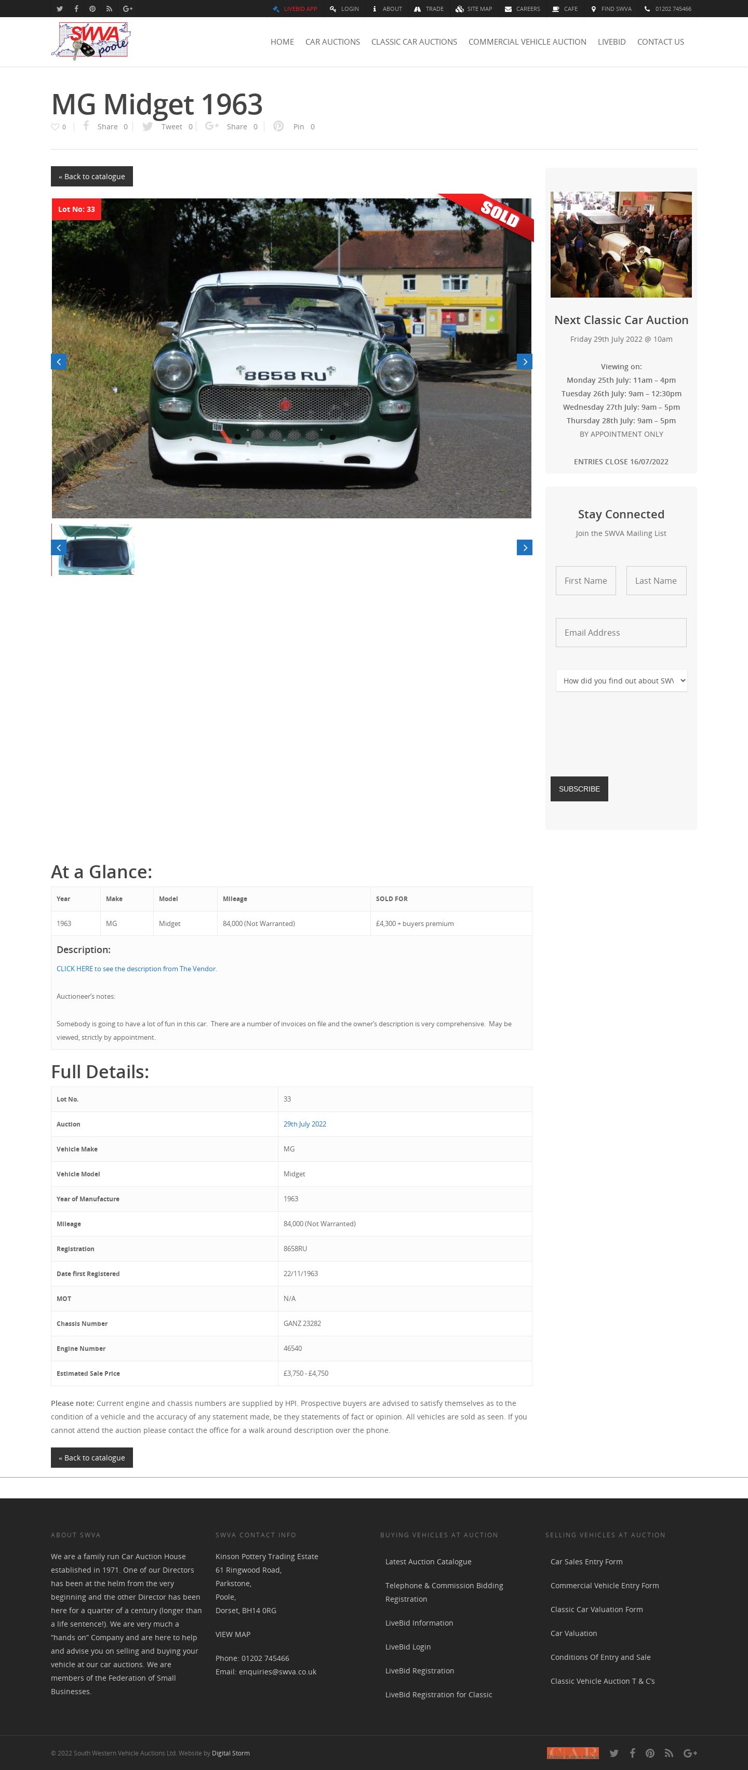Pin the listing via the Pinterest icon
The height and width of the screenshot is (1770, 748).
(278, 126)
